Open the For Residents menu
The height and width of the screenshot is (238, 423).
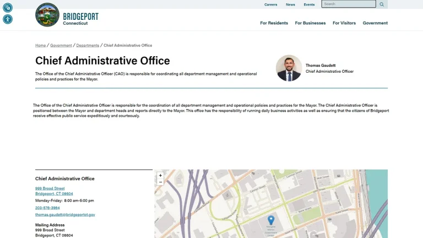(274, 23)
